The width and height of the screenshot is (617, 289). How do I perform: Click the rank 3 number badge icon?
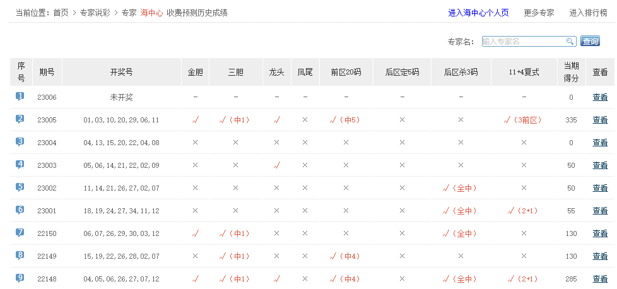pyautogui.click(x=20, y=142)
